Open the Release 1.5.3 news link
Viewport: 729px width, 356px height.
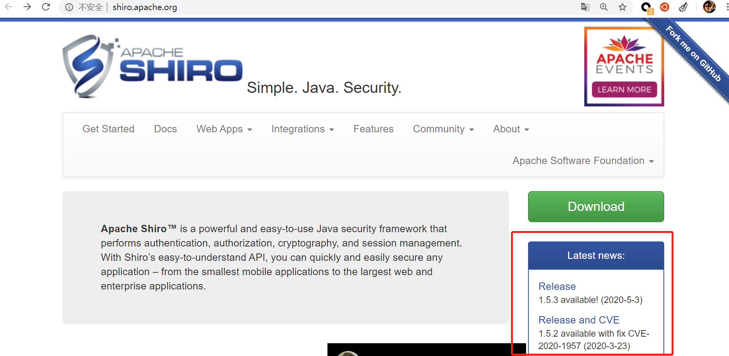pos(557,286)
